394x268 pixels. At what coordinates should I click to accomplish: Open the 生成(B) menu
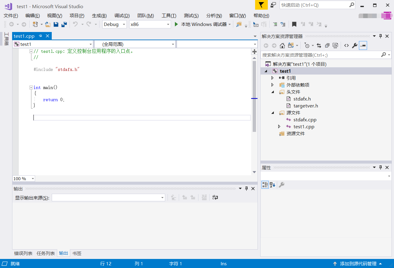(99, 16)
